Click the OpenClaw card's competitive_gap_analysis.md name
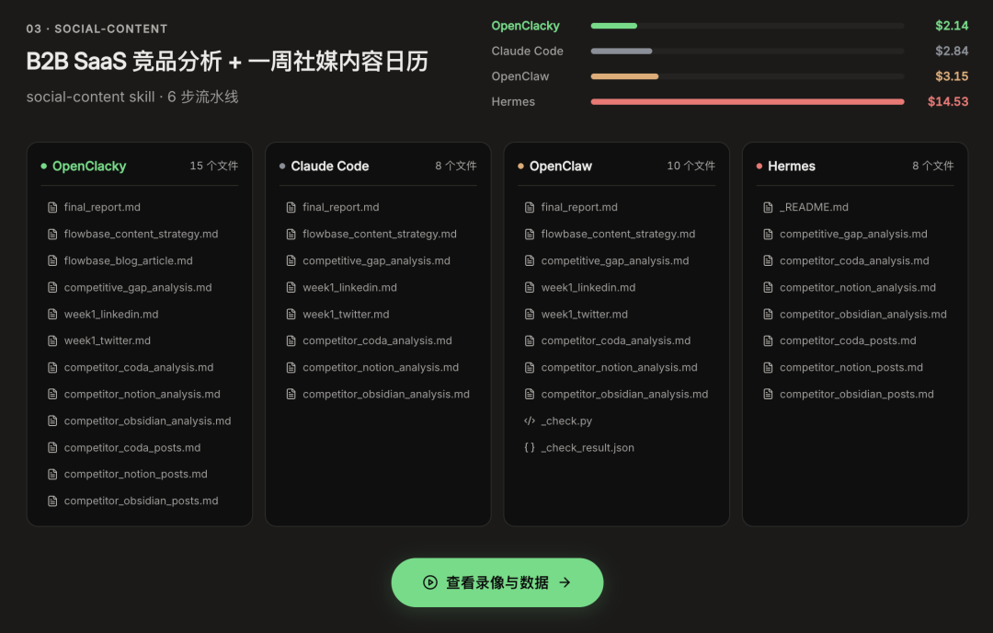 pyautogui.click(x=615, y=261)
